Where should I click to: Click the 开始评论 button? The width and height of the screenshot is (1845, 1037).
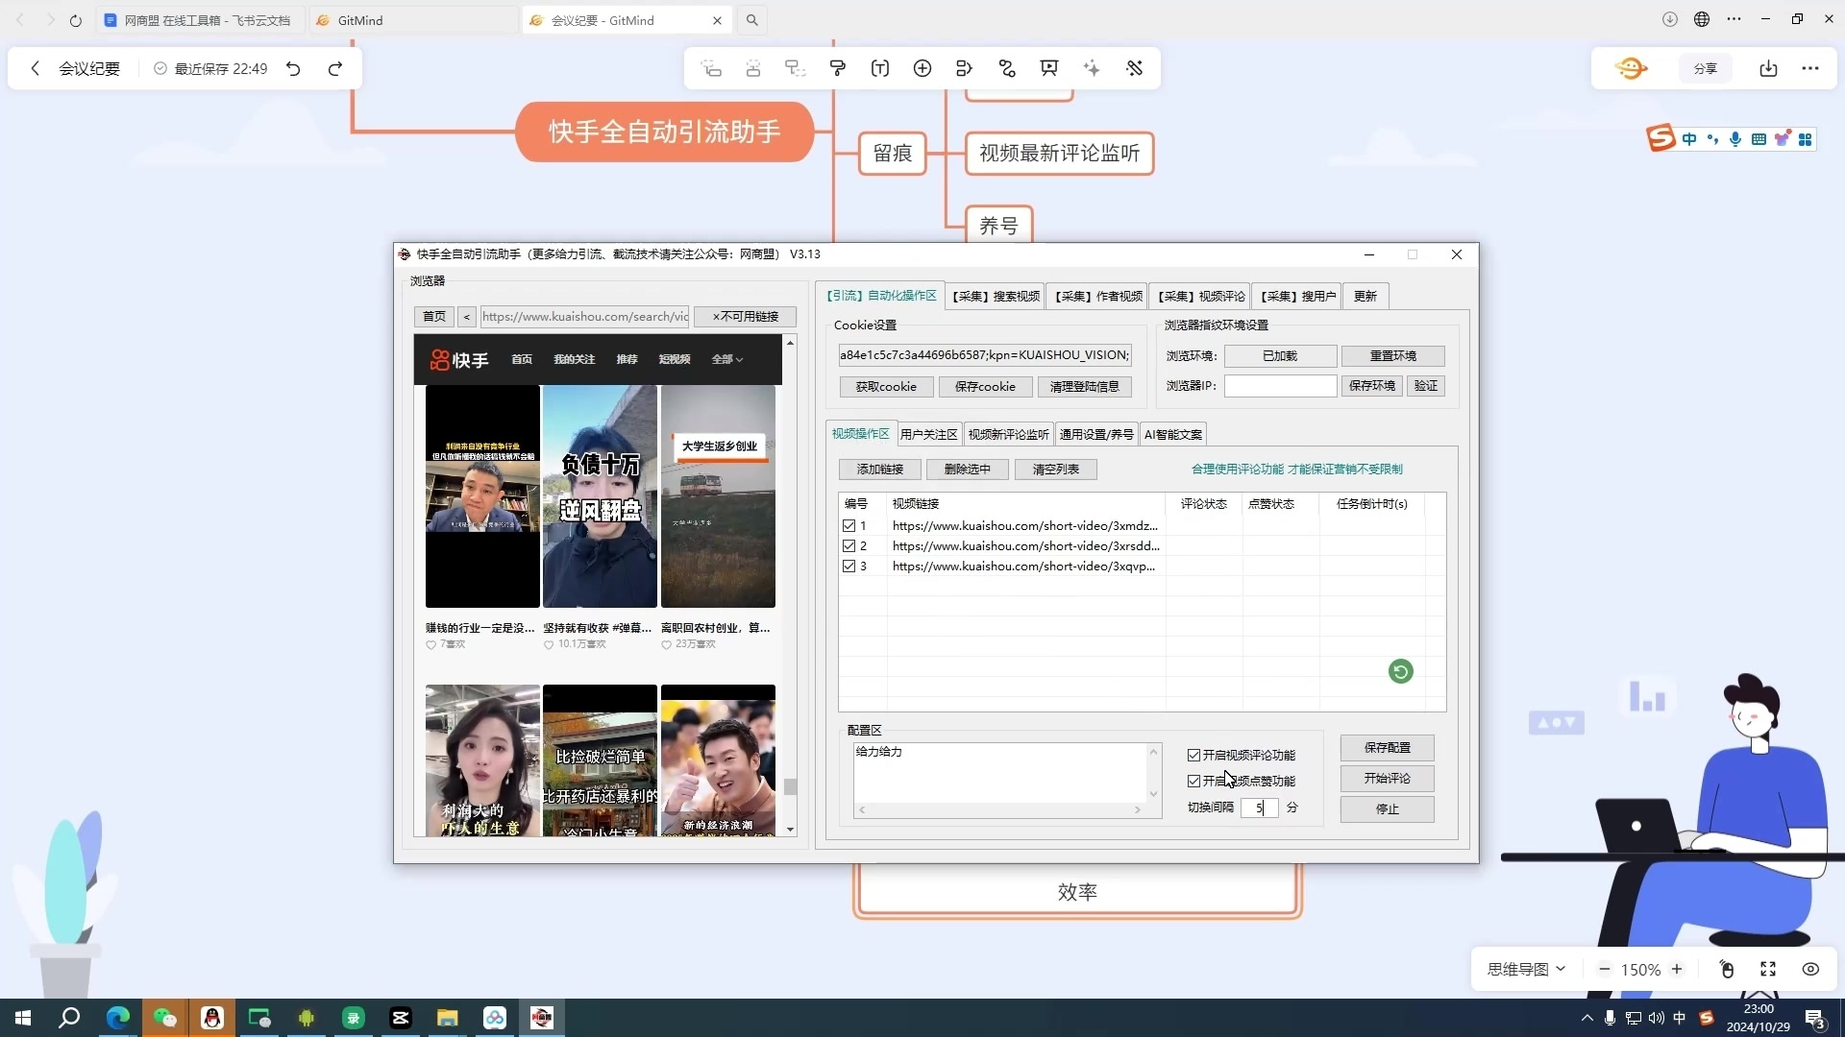1388,779
